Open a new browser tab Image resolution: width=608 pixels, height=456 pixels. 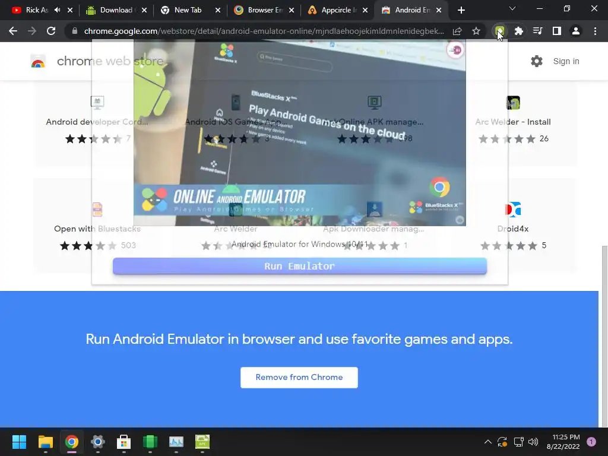[461, 10]
